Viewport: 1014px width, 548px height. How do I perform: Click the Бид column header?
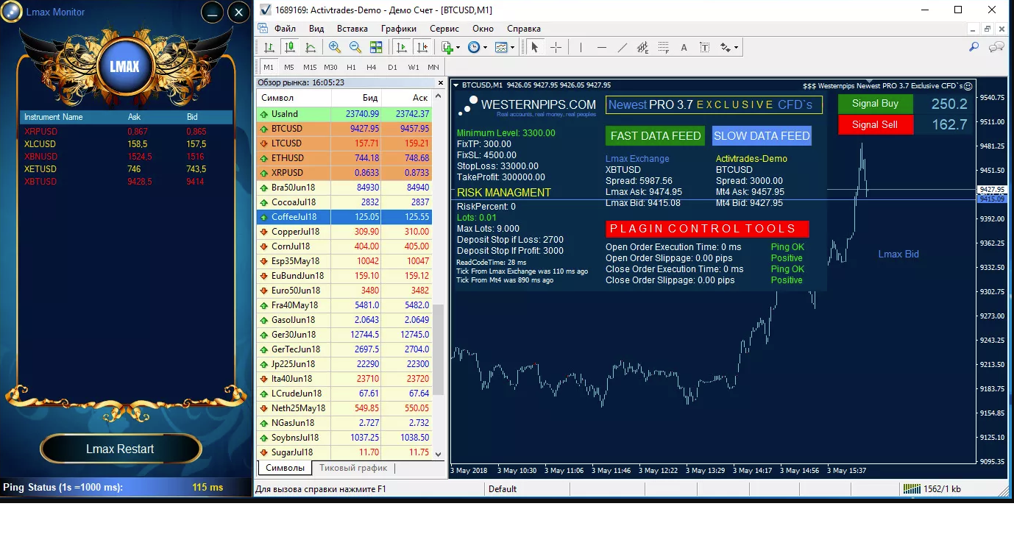click(356, 98)
